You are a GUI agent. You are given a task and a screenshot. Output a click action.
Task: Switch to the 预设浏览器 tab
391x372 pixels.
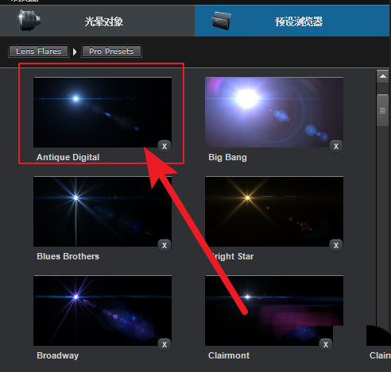pos(292,21)
